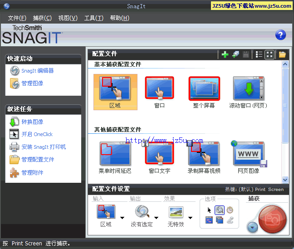The width and height of the screenshot is (294, 249).
Task: Click the 基本捕获配置文件 heading
Action: (x=118, y=64)
